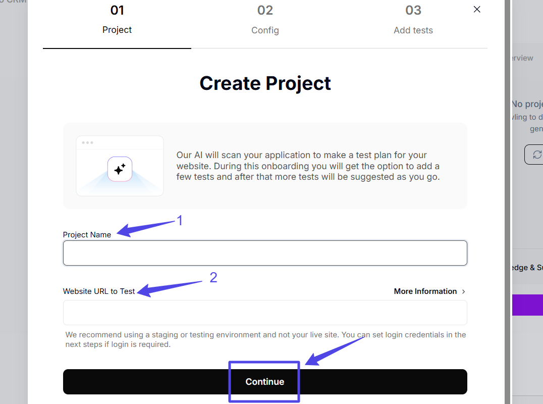This screenshot has height=404, width=543.
Task: Click the Create Project heading
Action: (265, 83)
